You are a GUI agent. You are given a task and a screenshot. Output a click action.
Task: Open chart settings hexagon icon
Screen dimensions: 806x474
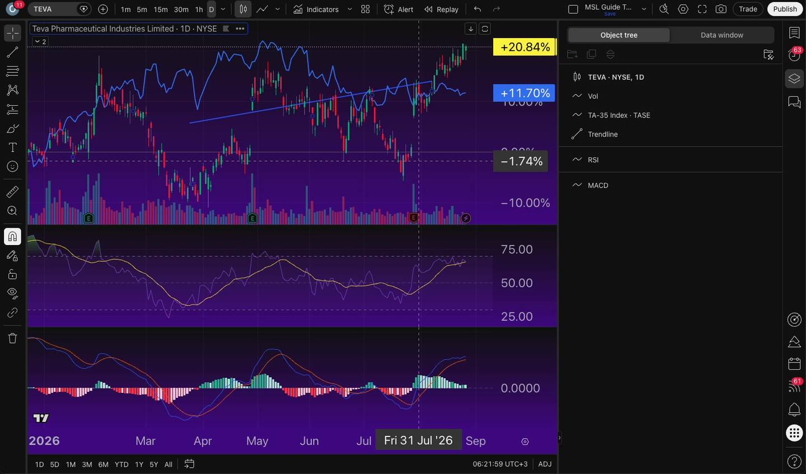point(683,9)
